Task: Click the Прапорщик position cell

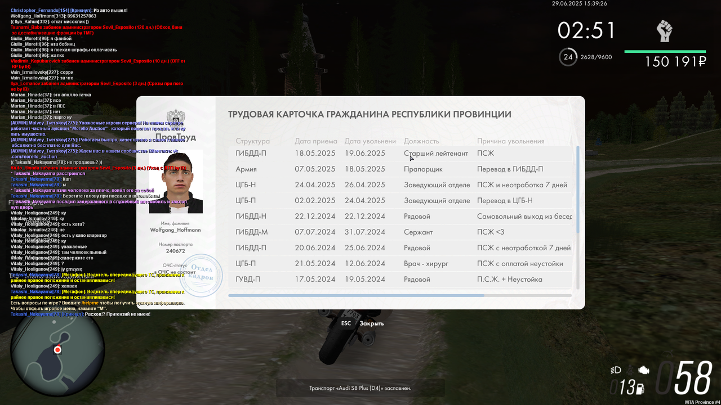Action: click(x=423, y=169)
